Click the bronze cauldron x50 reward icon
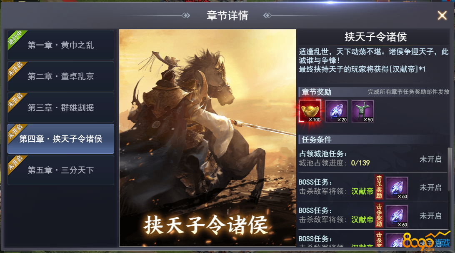Image resolution: width=455 pixels, height=253 pixels. click(x=362, y=111)
